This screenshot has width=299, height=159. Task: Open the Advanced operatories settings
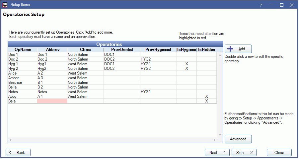coord(238,139)
